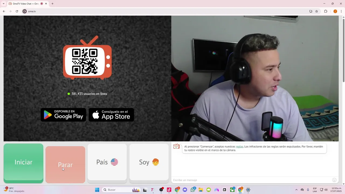Open the Chrome extensions menu

click(326, 11)
